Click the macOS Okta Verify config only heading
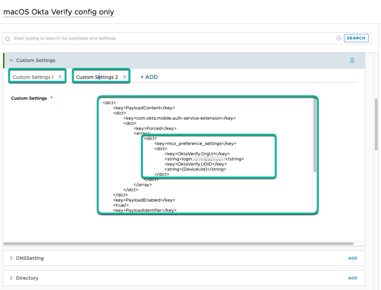 [x=59, y=12]
